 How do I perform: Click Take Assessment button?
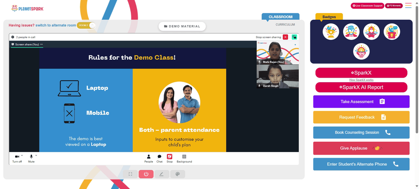[x=361, y=101]
